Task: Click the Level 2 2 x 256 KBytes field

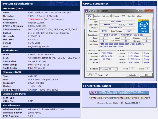Action: pyautogui.click(x=134, y=59)
